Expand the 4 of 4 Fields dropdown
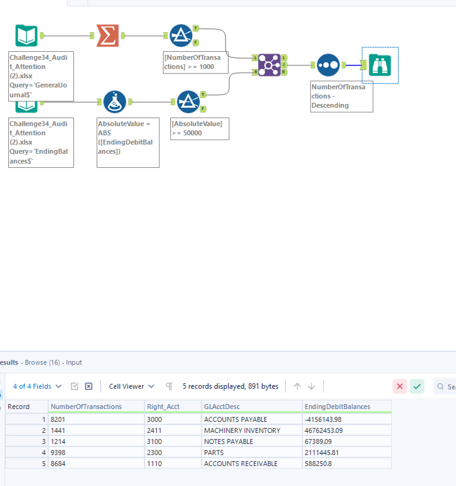 click(37, 386)
